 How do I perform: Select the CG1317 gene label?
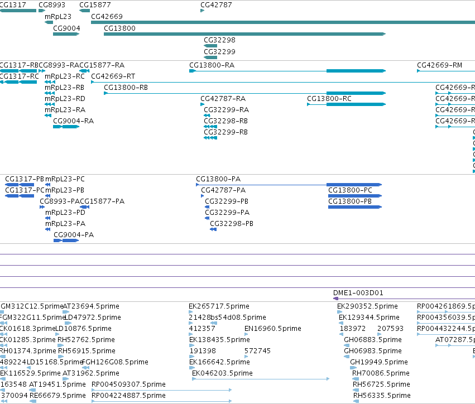point(13,5)
